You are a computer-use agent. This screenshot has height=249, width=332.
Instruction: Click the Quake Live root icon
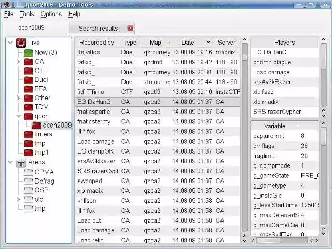[21, 43]
